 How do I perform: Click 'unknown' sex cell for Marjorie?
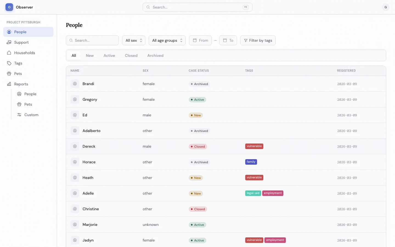(151, 224)
